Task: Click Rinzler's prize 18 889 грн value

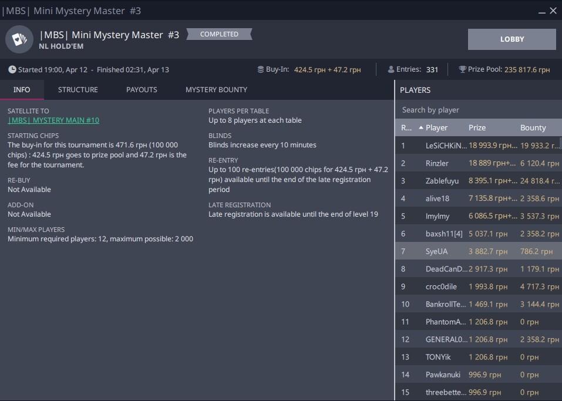Action: pyautogui.click(x=493, y=163)
